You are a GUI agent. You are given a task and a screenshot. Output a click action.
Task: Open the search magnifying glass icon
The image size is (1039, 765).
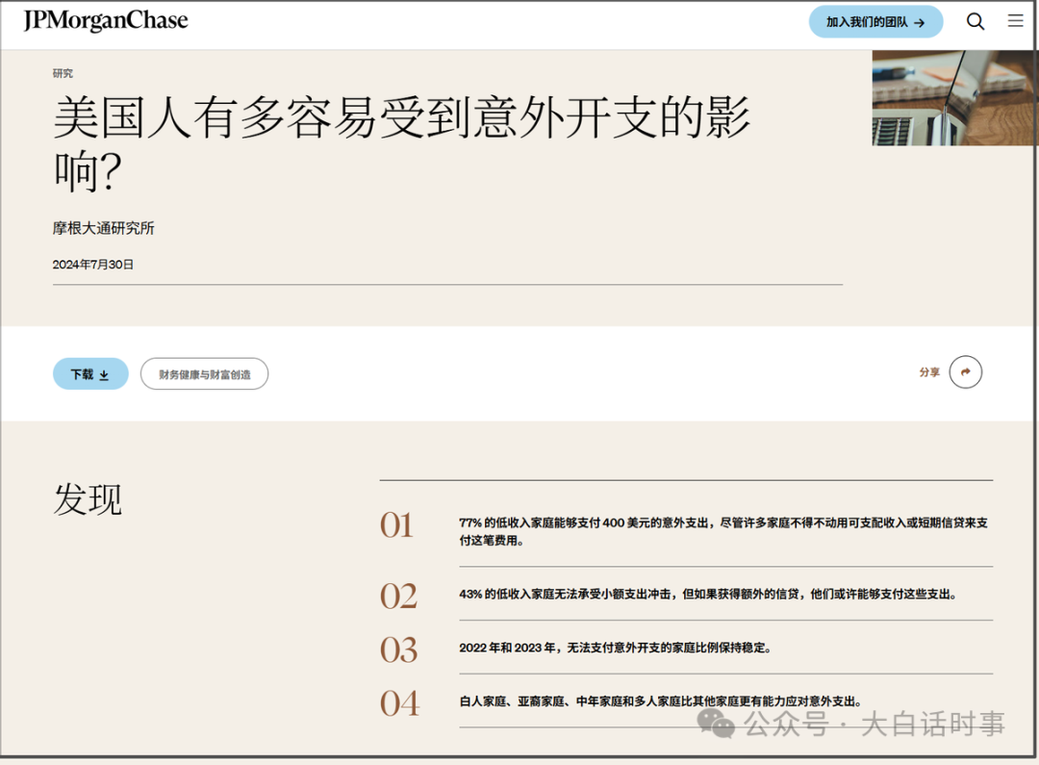[x=976, y=20]
